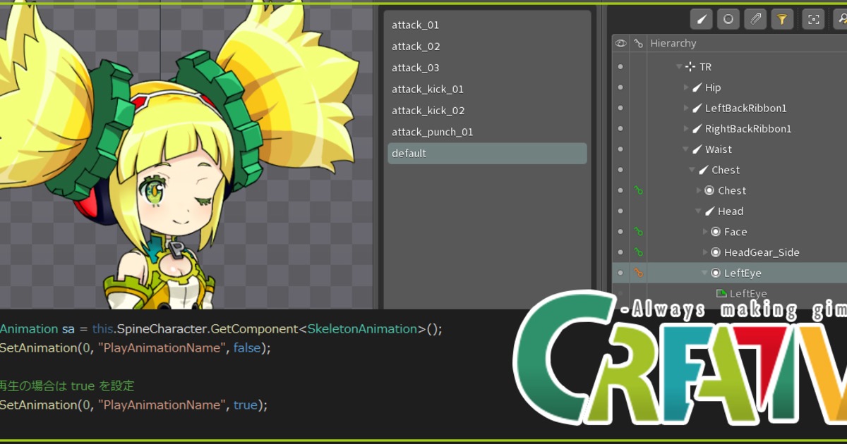Screen dimensions: 847x444
Task: Click the slot icon beside HeadGear_Side
Action: [x=716, y=252]
